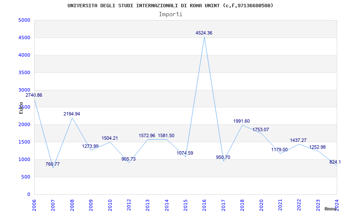The width and height of the screenshot is (341, 213).
Task: Click the 1437.27 data label
Action: point(298,141)
